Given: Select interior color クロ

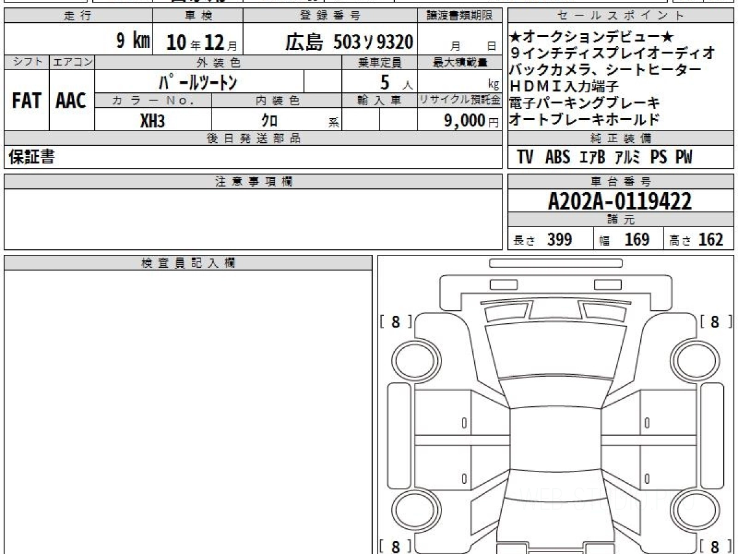Looking at the screenshot, I should pyautogui.click(x=269, y=121).
